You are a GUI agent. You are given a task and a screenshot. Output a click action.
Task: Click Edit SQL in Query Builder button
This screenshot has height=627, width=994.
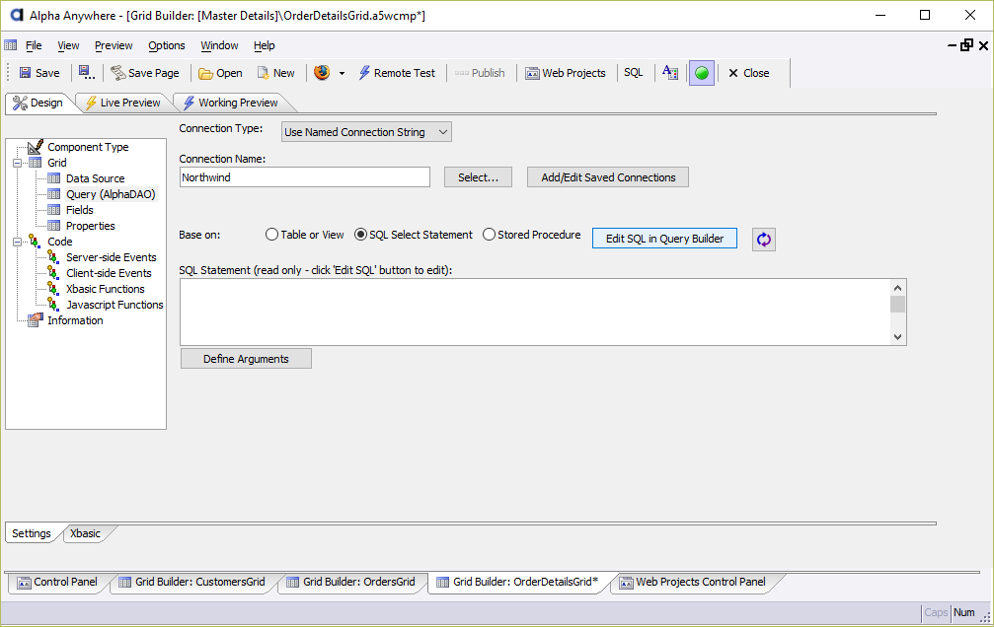click(664, 239)
